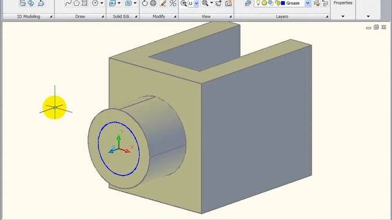This screenshot has height=220, width=392.
Task: Click the Solid Edi... panel title
Action: pos(123,16)
